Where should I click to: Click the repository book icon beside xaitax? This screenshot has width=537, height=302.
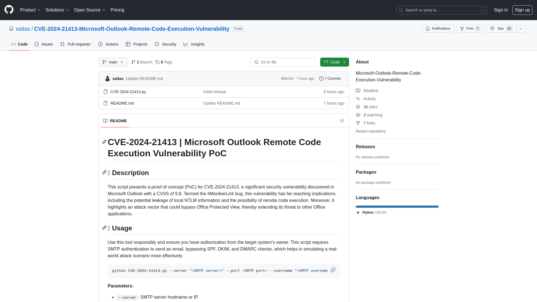tap(11, 29)
